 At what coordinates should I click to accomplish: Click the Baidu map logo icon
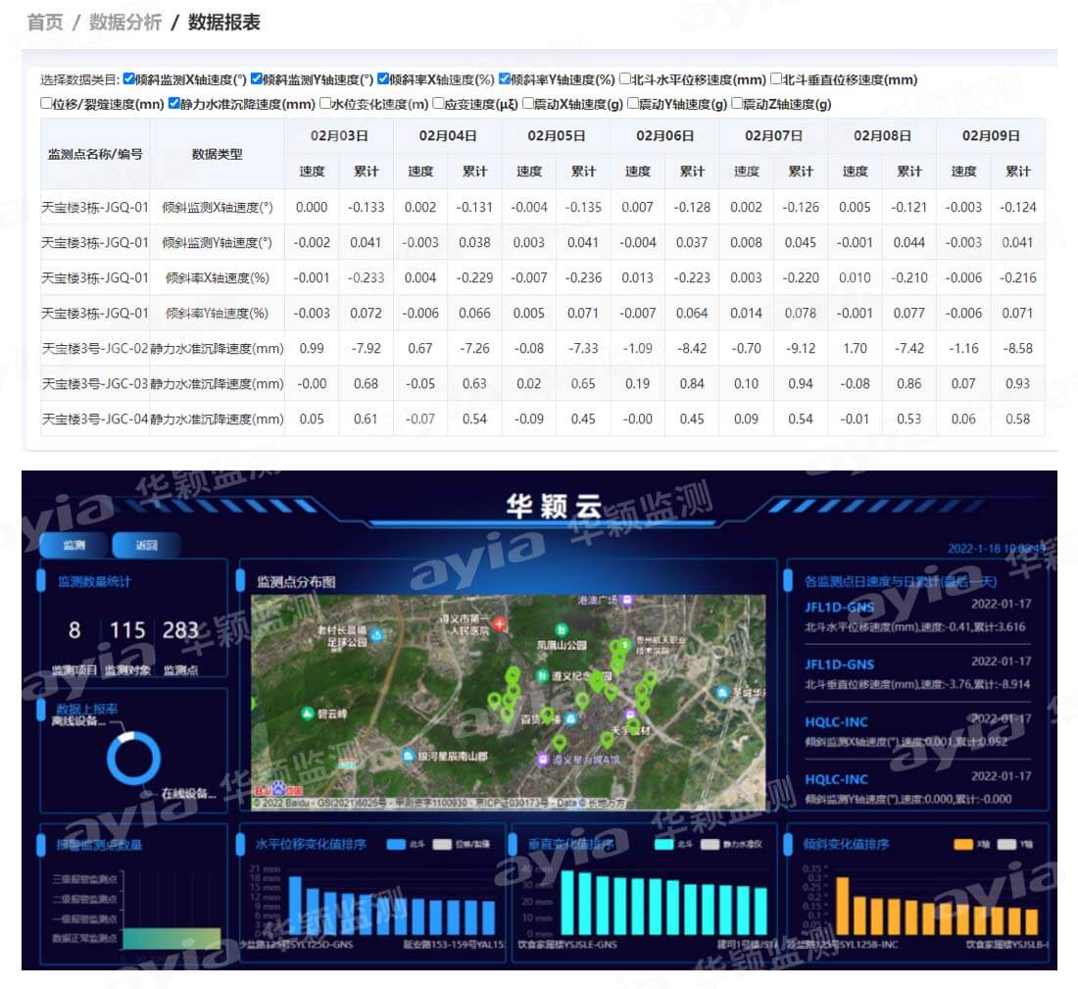[x=277, y=788]
